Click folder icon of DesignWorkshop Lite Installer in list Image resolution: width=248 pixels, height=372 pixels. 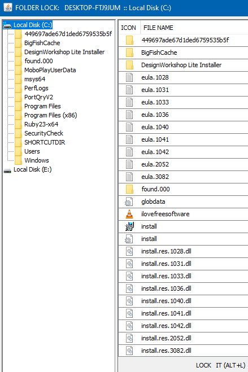coord(129,65)
